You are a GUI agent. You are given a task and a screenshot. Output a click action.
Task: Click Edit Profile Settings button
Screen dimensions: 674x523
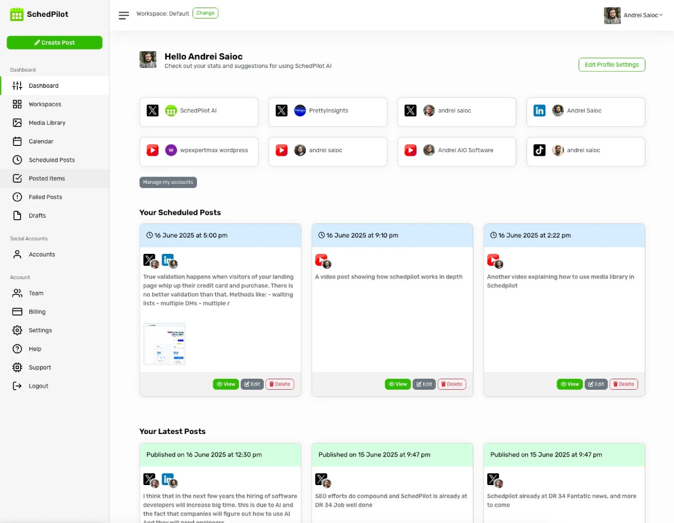coord(611,65)
